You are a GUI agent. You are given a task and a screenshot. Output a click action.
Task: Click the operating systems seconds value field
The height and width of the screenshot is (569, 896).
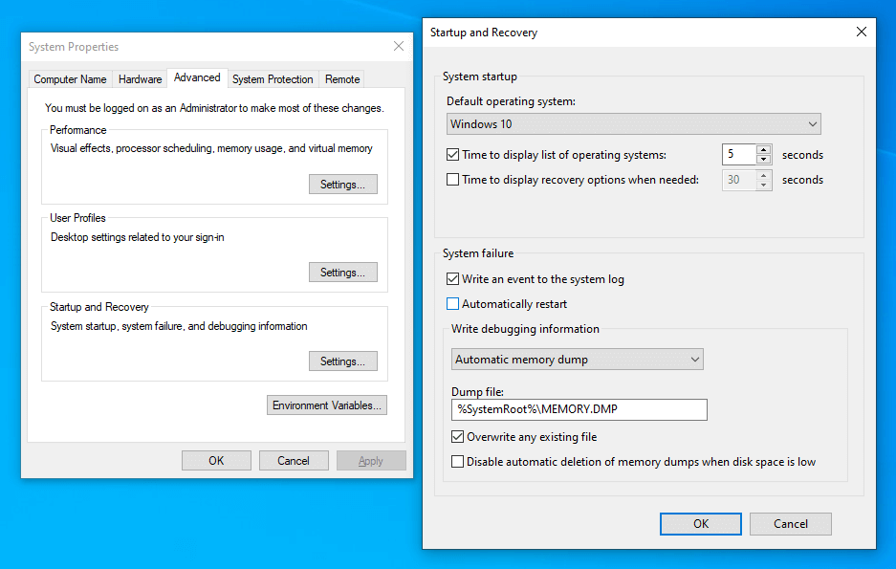[739, 155]
